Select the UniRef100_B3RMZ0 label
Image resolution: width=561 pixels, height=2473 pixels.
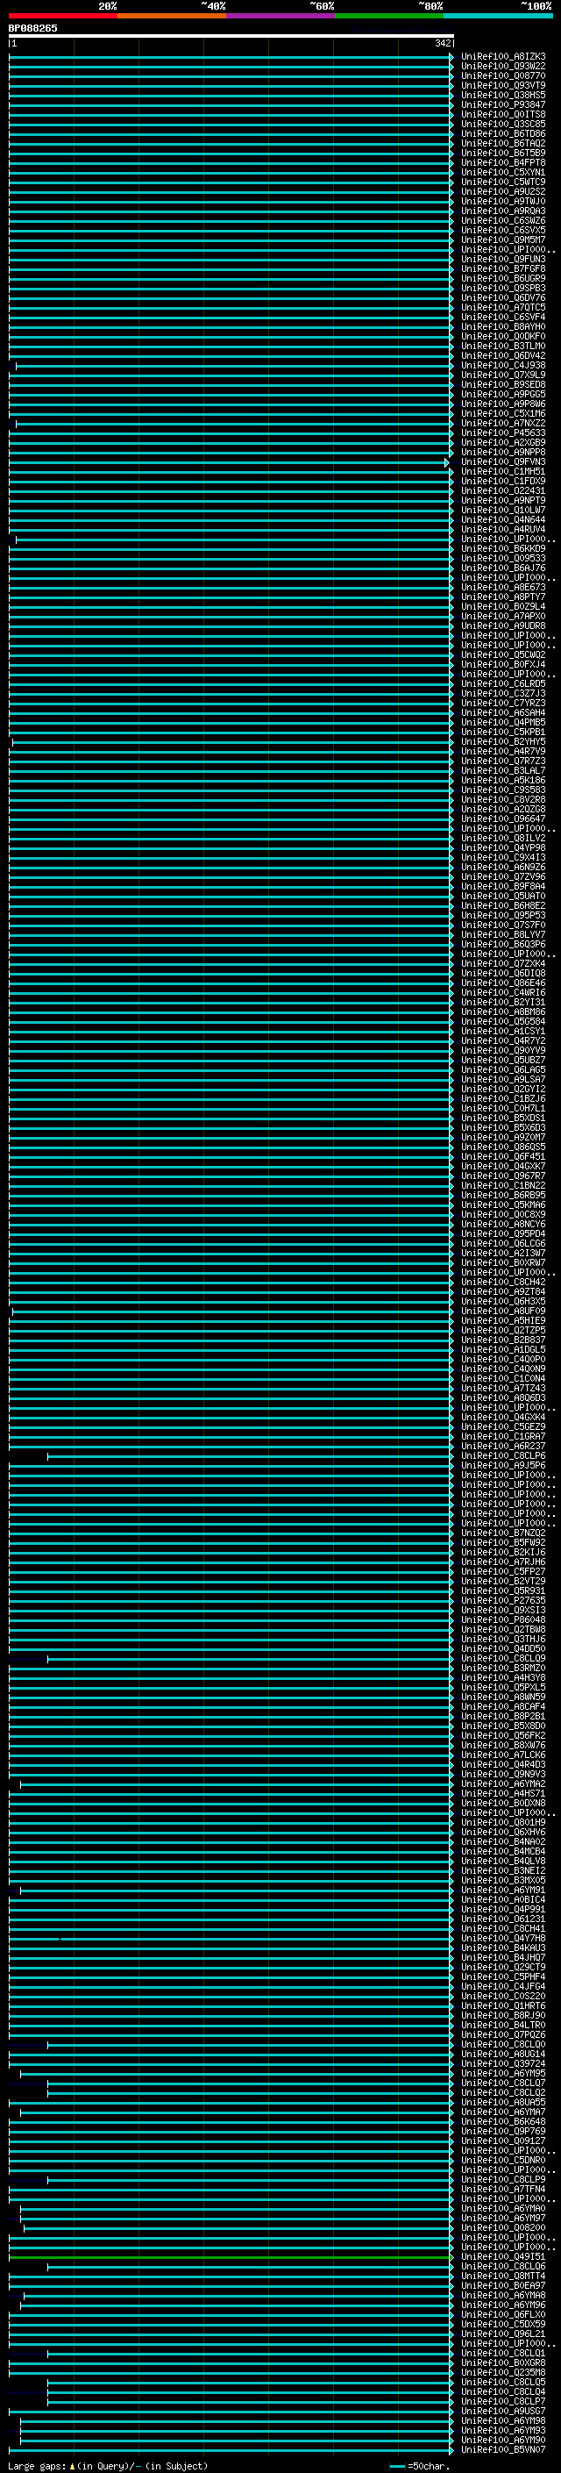click(x=503, y=1669)
